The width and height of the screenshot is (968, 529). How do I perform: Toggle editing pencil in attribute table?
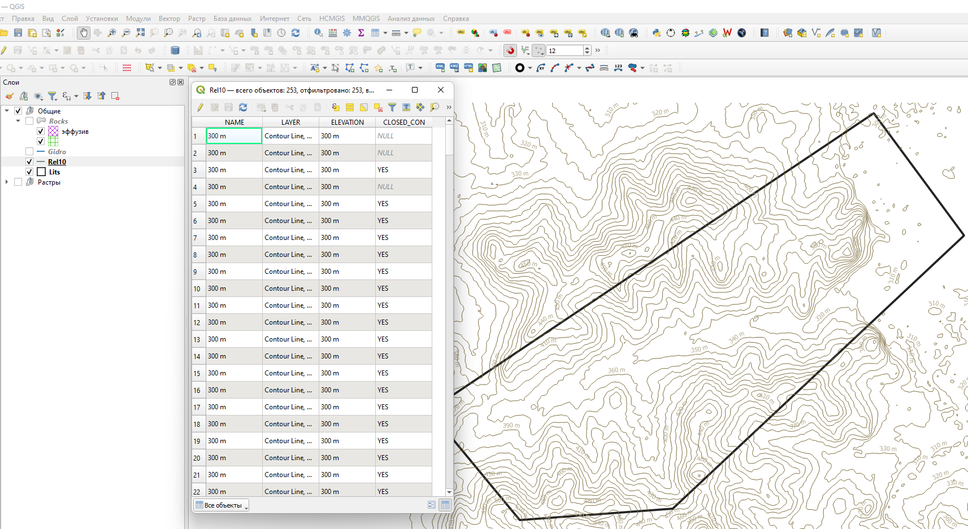tap(200, 107)
